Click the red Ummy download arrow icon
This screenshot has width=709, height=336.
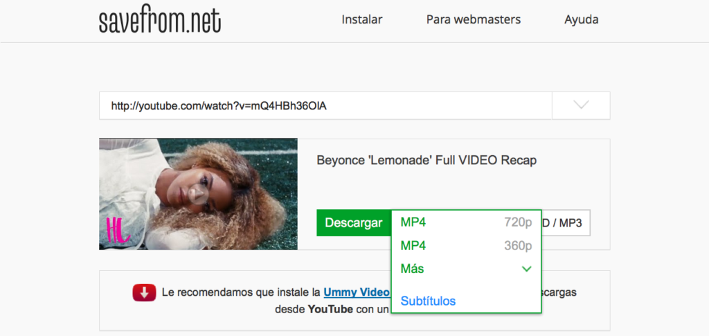tap(144, 292)
